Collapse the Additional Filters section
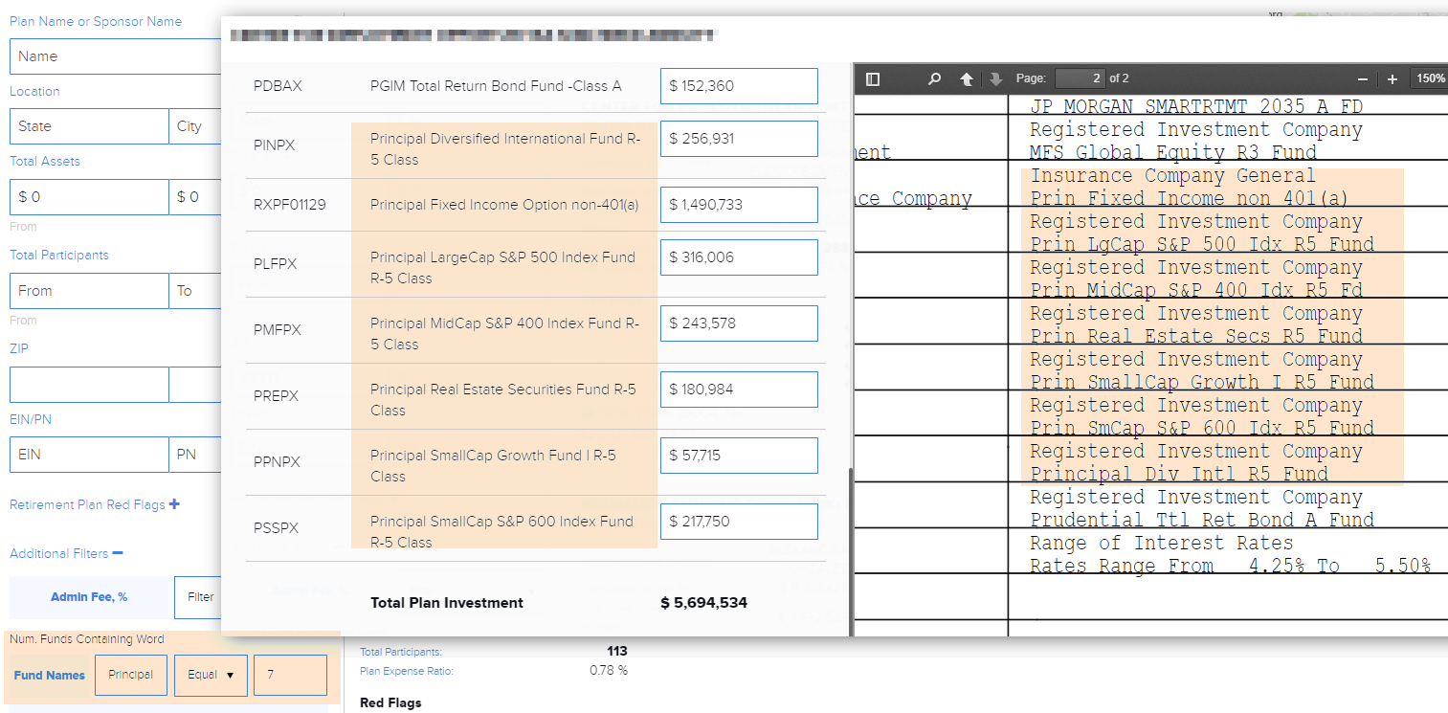1448x713 pixels. point(117,553)
